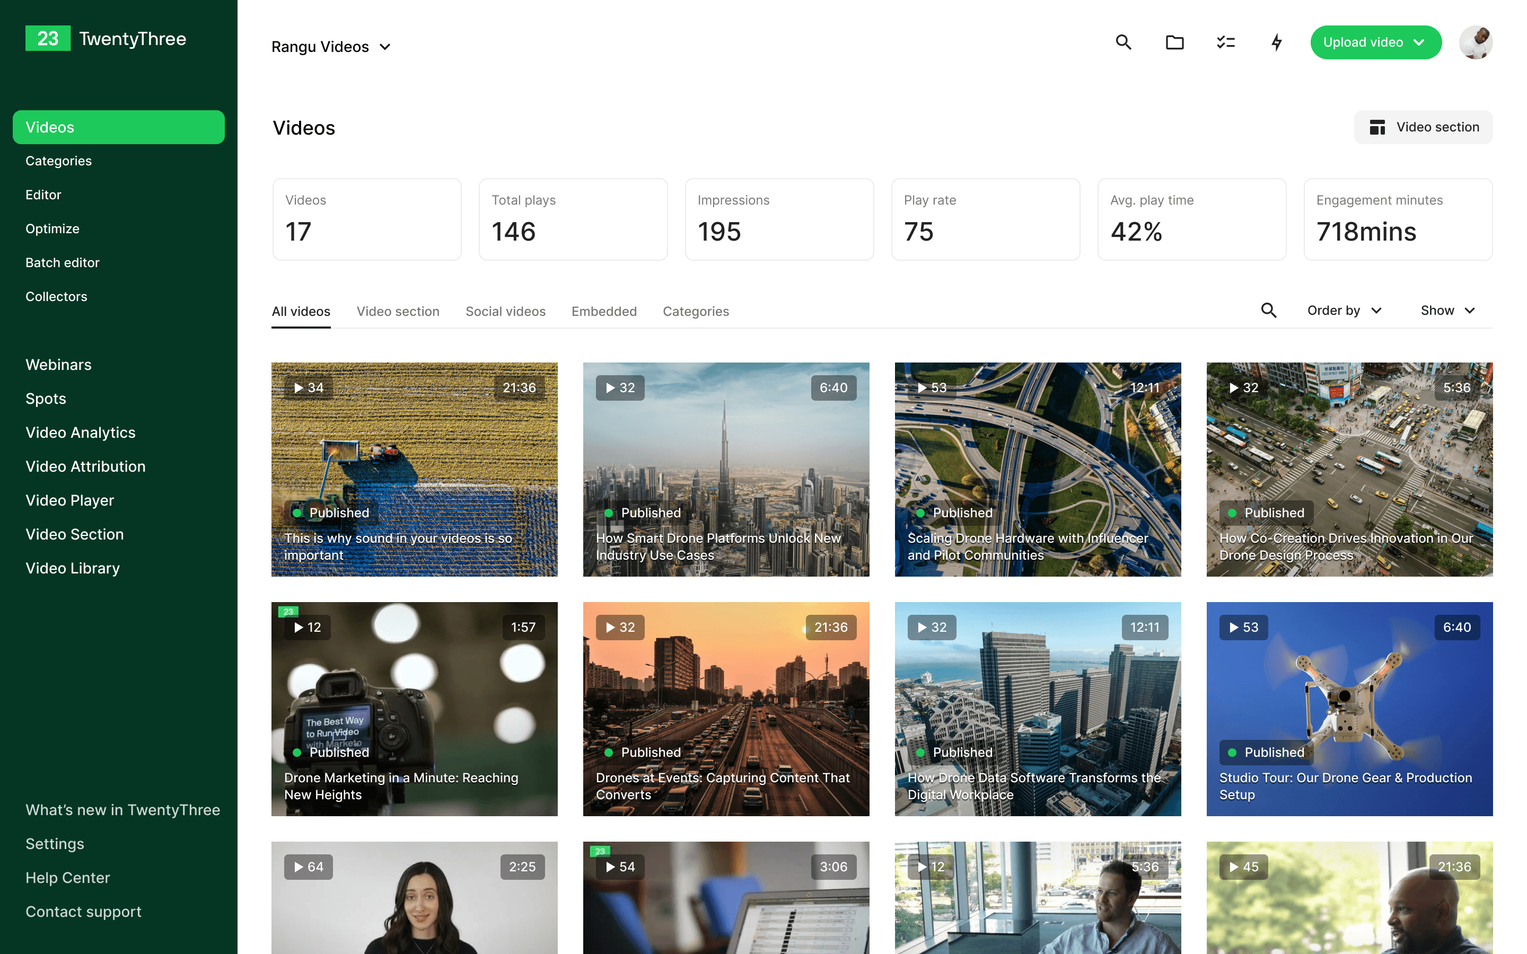Viewport: 1527px width, 954px height.
Task: Open 'This is why sound' video thumbnail
Action: (x=415, y=470)
